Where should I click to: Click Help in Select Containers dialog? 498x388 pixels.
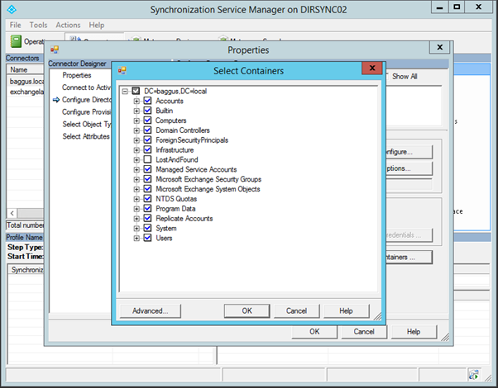[x=347, y=311]
